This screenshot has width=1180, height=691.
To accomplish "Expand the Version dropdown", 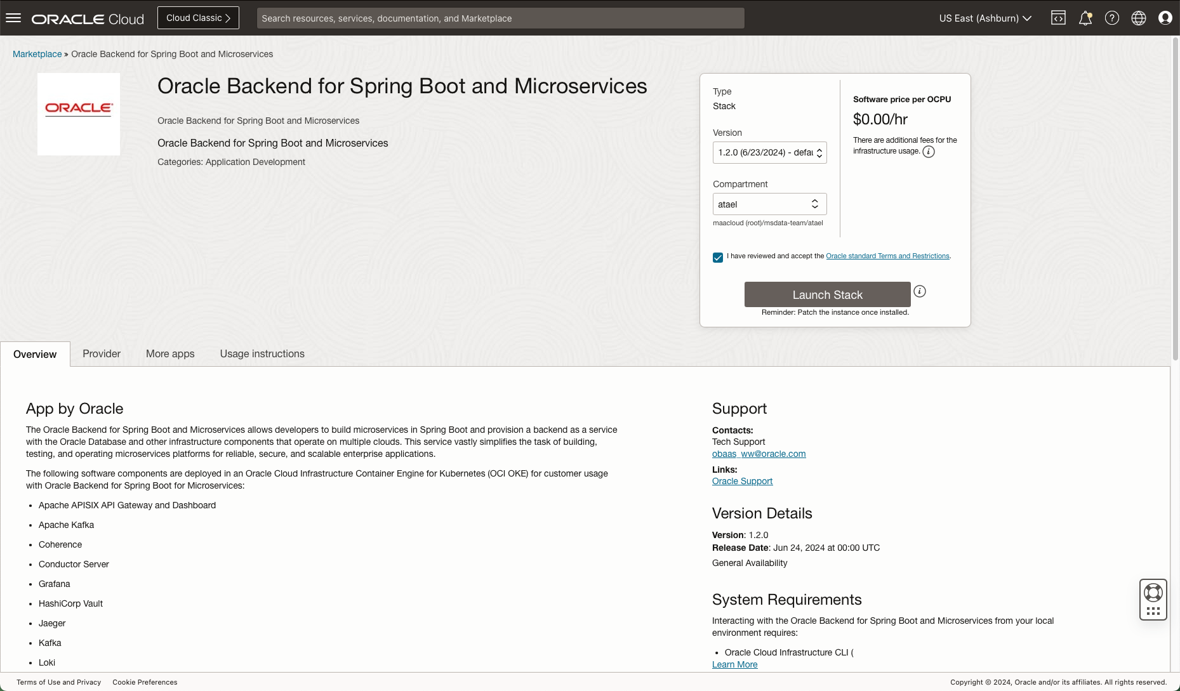I will pyautogui.click(x=769, y=152).
